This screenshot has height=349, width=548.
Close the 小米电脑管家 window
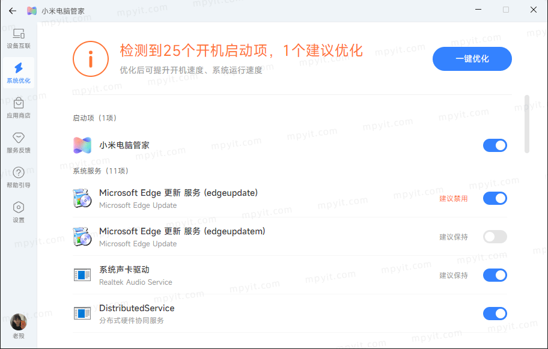[534, 10]
